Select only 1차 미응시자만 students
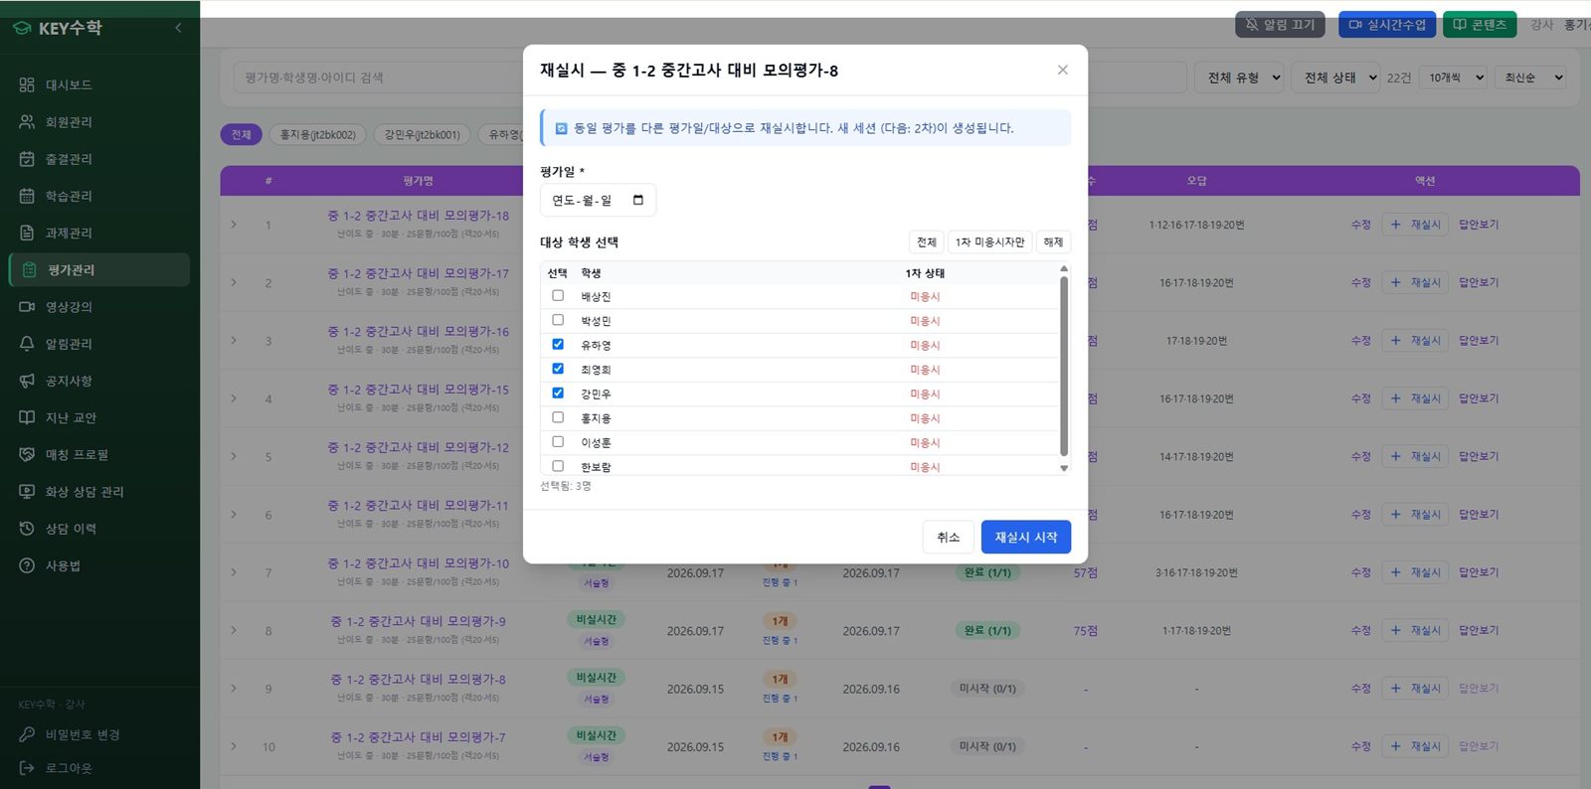The image size is (1591, 789). (x=989, y=241)
